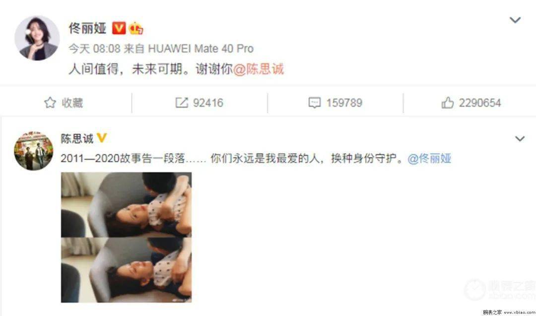Open the bottom photo thumbnail in 陈思诚's post

126,270
